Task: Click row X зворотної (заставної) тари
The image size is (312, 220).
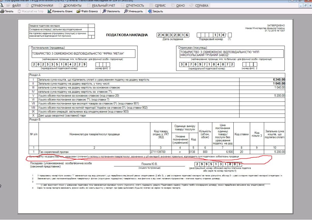Action: click(x=62, y=115)
